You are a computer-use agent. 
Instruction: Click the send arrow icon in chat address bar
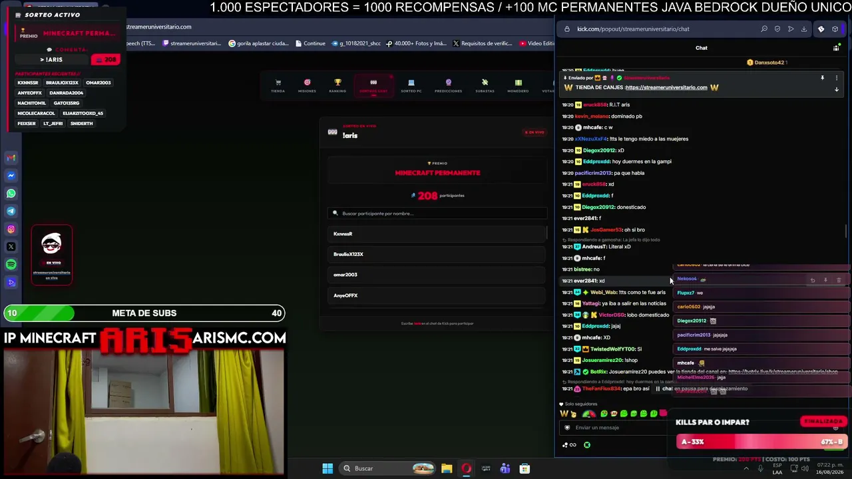pyautogui.click(x=791, y=29)
